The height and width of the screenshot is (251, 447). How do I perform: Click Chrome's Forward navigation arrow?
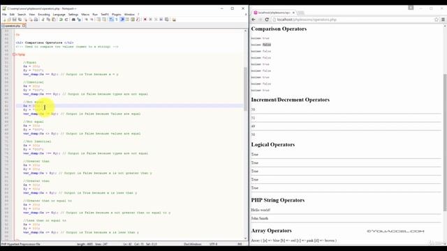(x=260, y=20)
